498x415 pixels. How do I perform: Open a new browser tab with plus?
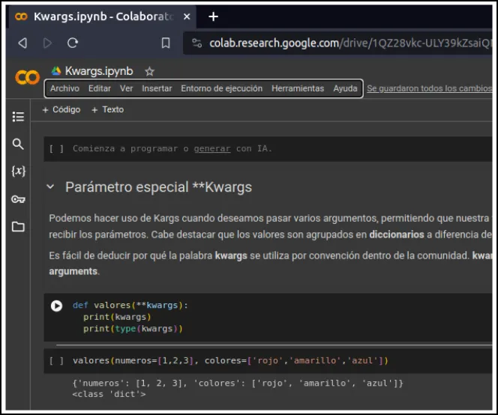214,16
